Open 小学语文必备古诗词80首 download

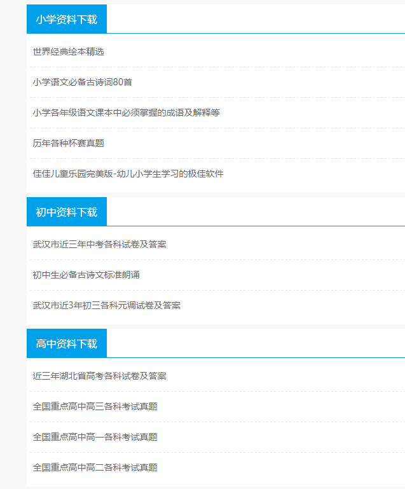click(83, 82)
